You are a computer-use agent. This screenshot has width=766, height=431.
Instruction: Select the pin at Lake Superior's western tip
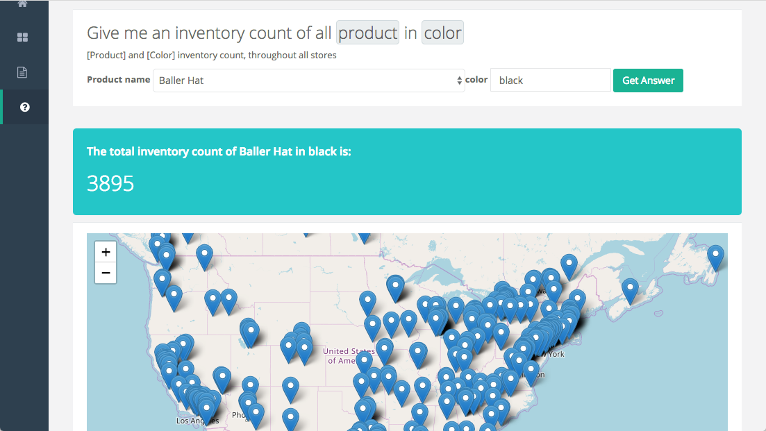(x=395, y=285)
